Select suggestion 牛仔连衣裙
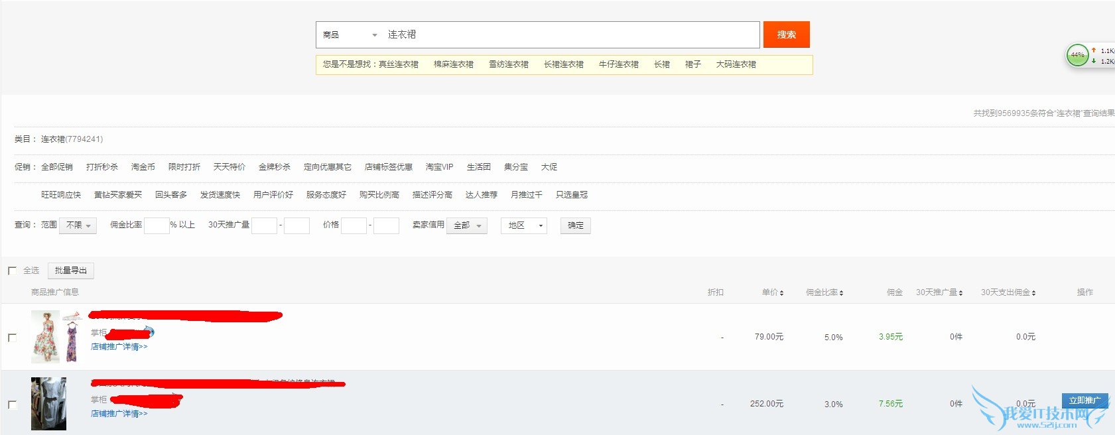 pyautogui.click(x=618, y=64)
